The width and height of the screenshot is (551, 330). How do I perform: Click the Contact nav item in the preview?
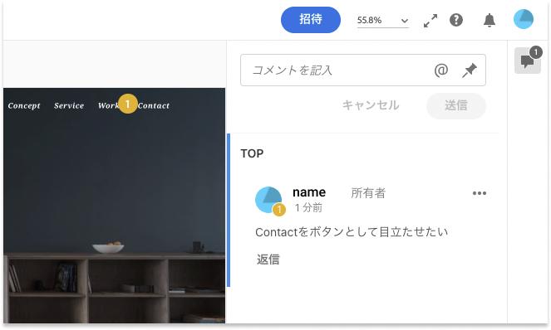[x=154, y=105]
